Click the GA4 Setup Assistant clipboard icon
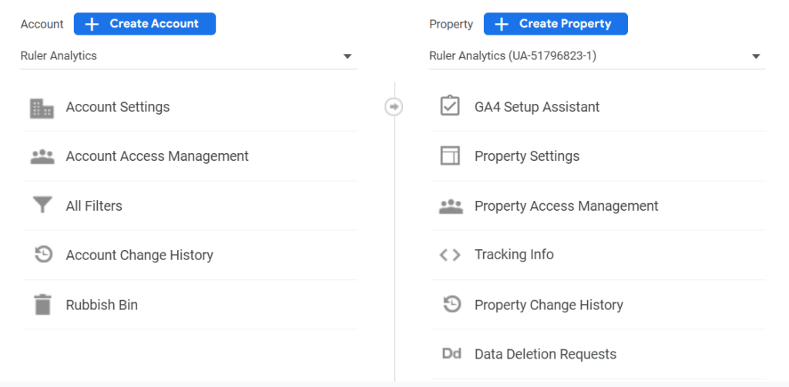Screen dimensions: 789x387 coord(450,107)
